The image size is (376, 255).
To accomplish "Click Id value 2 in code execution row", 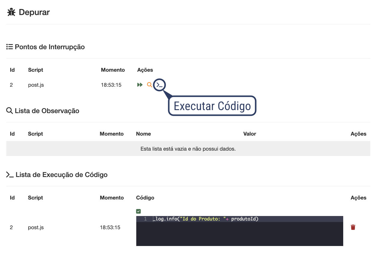I will point(11,227).
